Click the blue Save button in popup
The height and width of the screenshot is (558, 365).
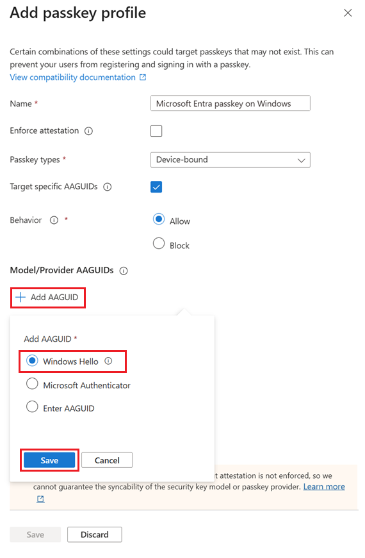coord(49,460)
